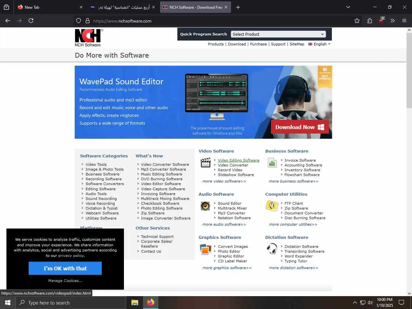Click more computer utilities link
Viewport: 412px width, 309px height.
[x=293, y=224]
